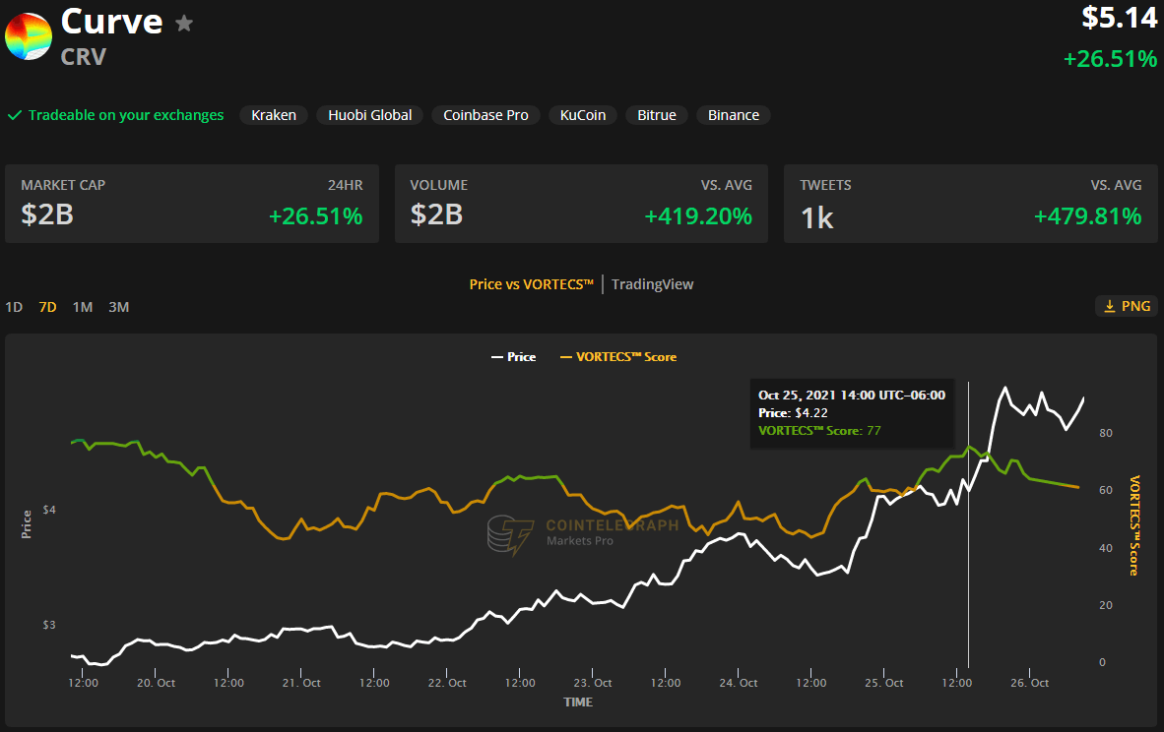Click the Curve rainbow logo icon
The height and width of the screenshot is (732, 1164).
click(29, 36)
